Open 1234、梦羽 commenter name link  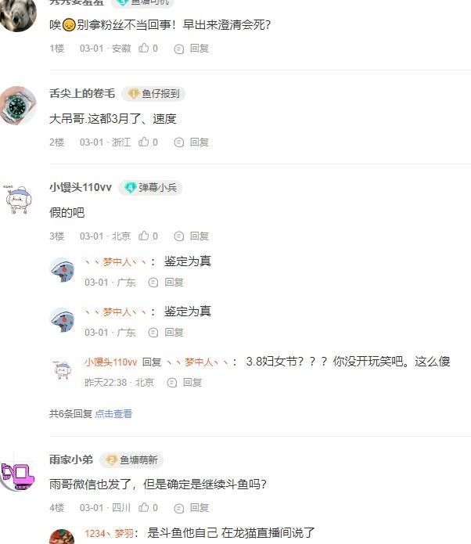coord(109,533)
